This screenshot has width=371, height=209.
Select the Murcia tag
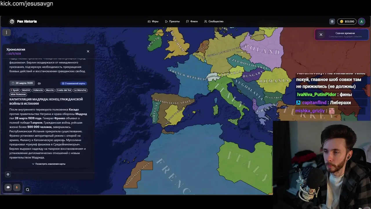(x=50, y=90)
